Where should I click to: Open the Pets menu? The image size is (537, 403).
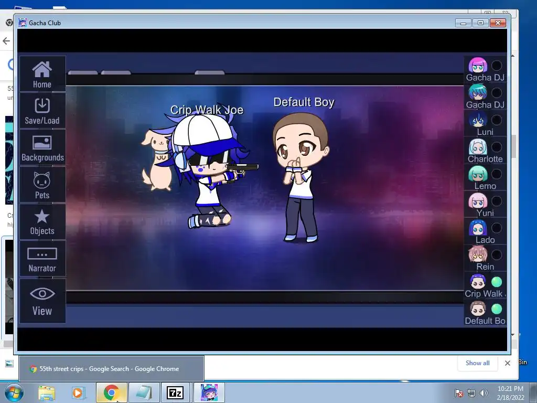pos(42,185)
